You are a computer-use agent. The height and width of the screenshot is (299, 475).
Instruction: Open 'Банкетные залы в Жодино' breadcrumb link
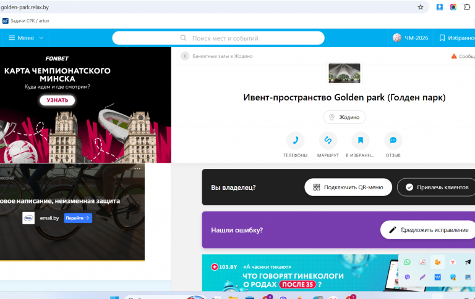point(223,56)
